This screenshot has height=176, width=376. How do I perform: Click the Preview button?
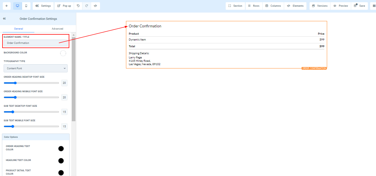point(341,6)
